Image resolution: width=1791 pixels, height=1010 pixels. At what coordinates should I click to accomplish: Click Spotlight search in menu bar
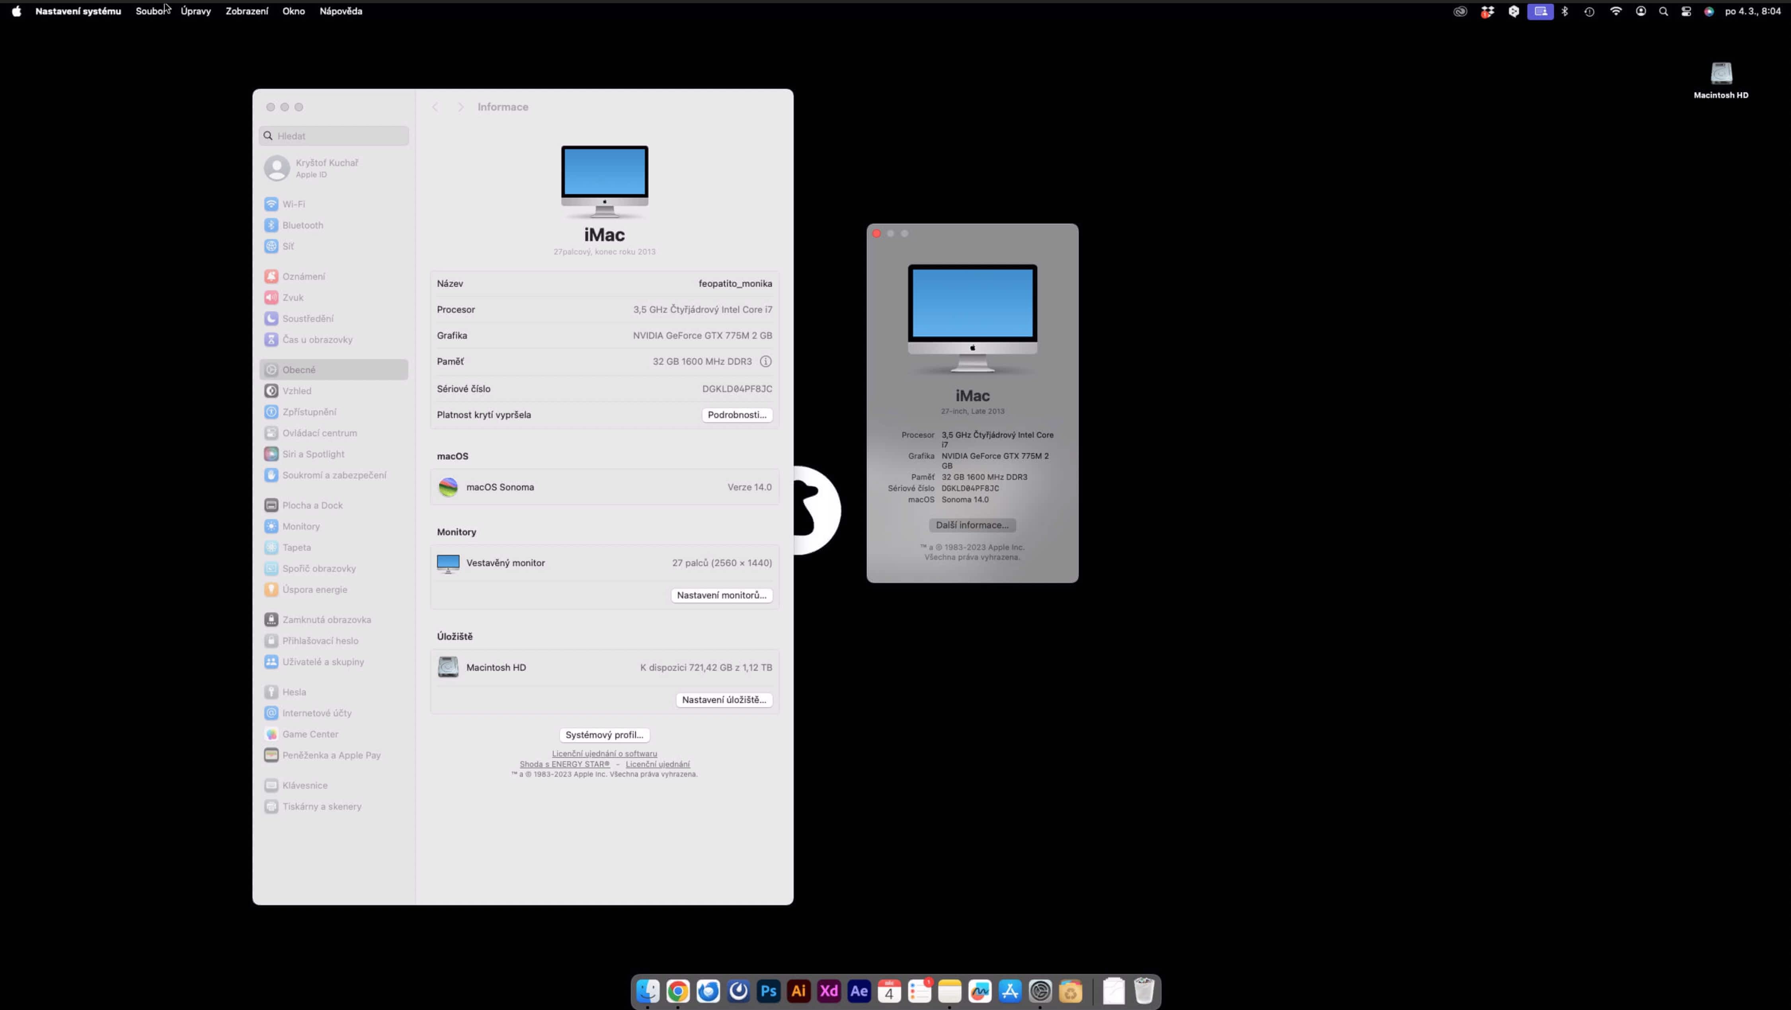(1663, 11)
